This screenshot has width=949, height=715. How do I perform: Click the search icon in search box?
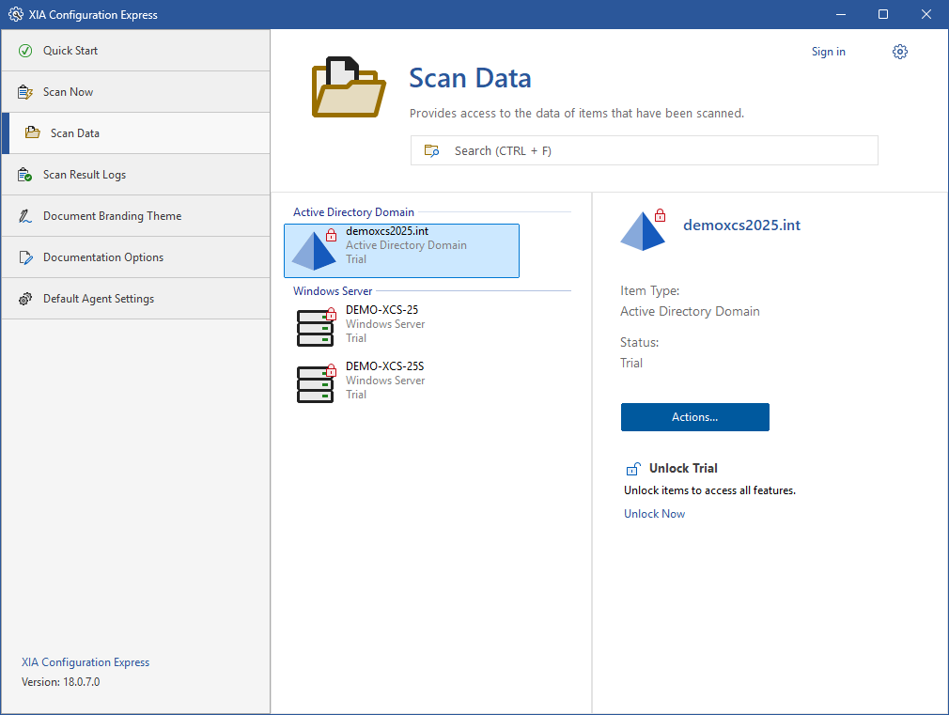click(x=432, y=150)
